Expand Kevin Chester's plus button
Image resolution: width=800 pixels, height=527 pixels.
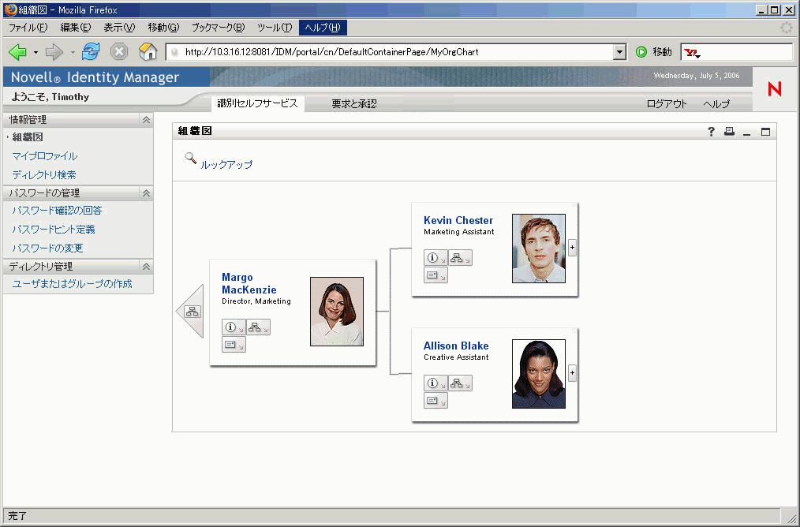[572, 248]
